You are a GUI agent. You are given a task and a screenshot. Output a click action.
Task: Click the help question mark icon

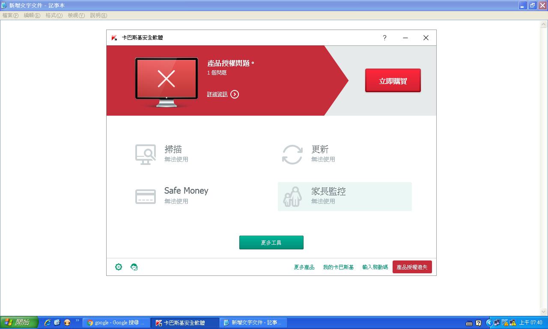coord(384,38)
